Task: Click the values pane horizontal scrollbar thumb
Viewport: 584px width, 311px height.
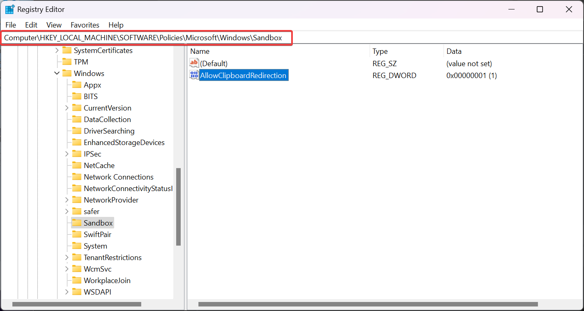Action: (368, 304)
